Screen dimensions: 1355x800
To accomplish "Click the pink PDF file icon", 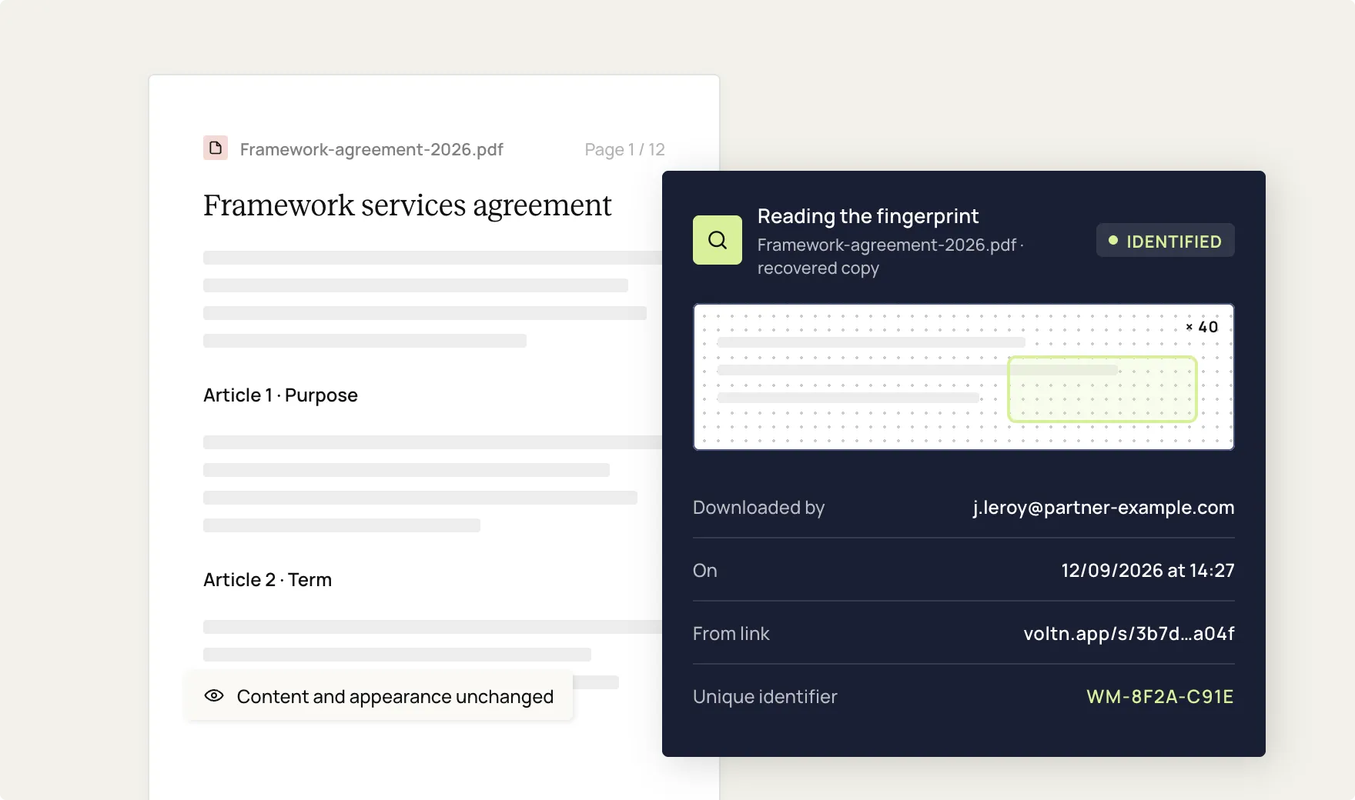I will (216, 148).
